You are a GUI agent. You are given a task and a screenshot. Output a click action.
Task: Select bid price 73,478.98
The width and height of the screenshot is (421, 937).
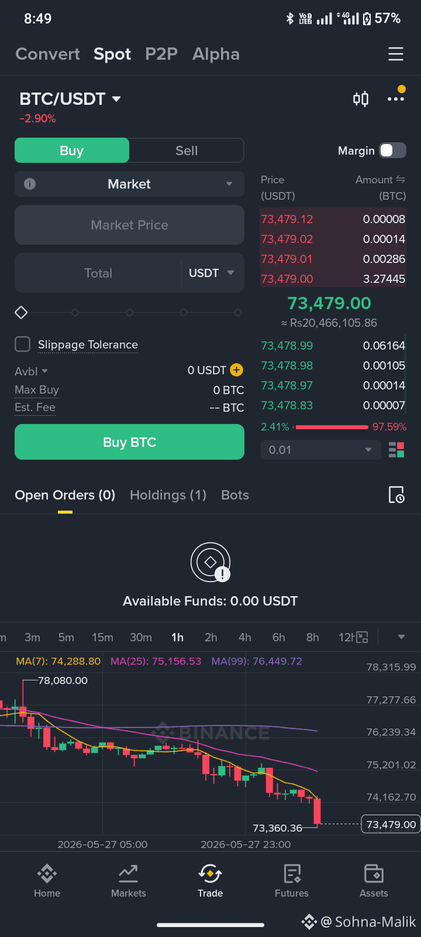coord(287,365)
